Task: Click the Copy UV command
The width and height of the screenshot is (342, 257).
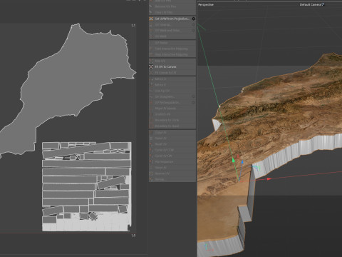Action: [172, 132]
